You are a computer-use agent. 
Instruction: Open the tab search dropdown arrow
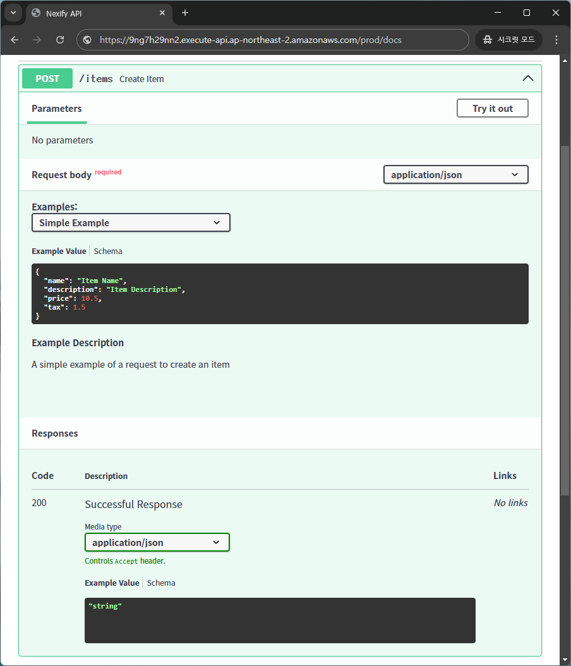pos(13,13)
